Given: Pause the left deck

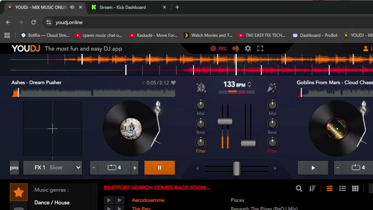Looking at the screenshot, I should (x=159, y=168).
